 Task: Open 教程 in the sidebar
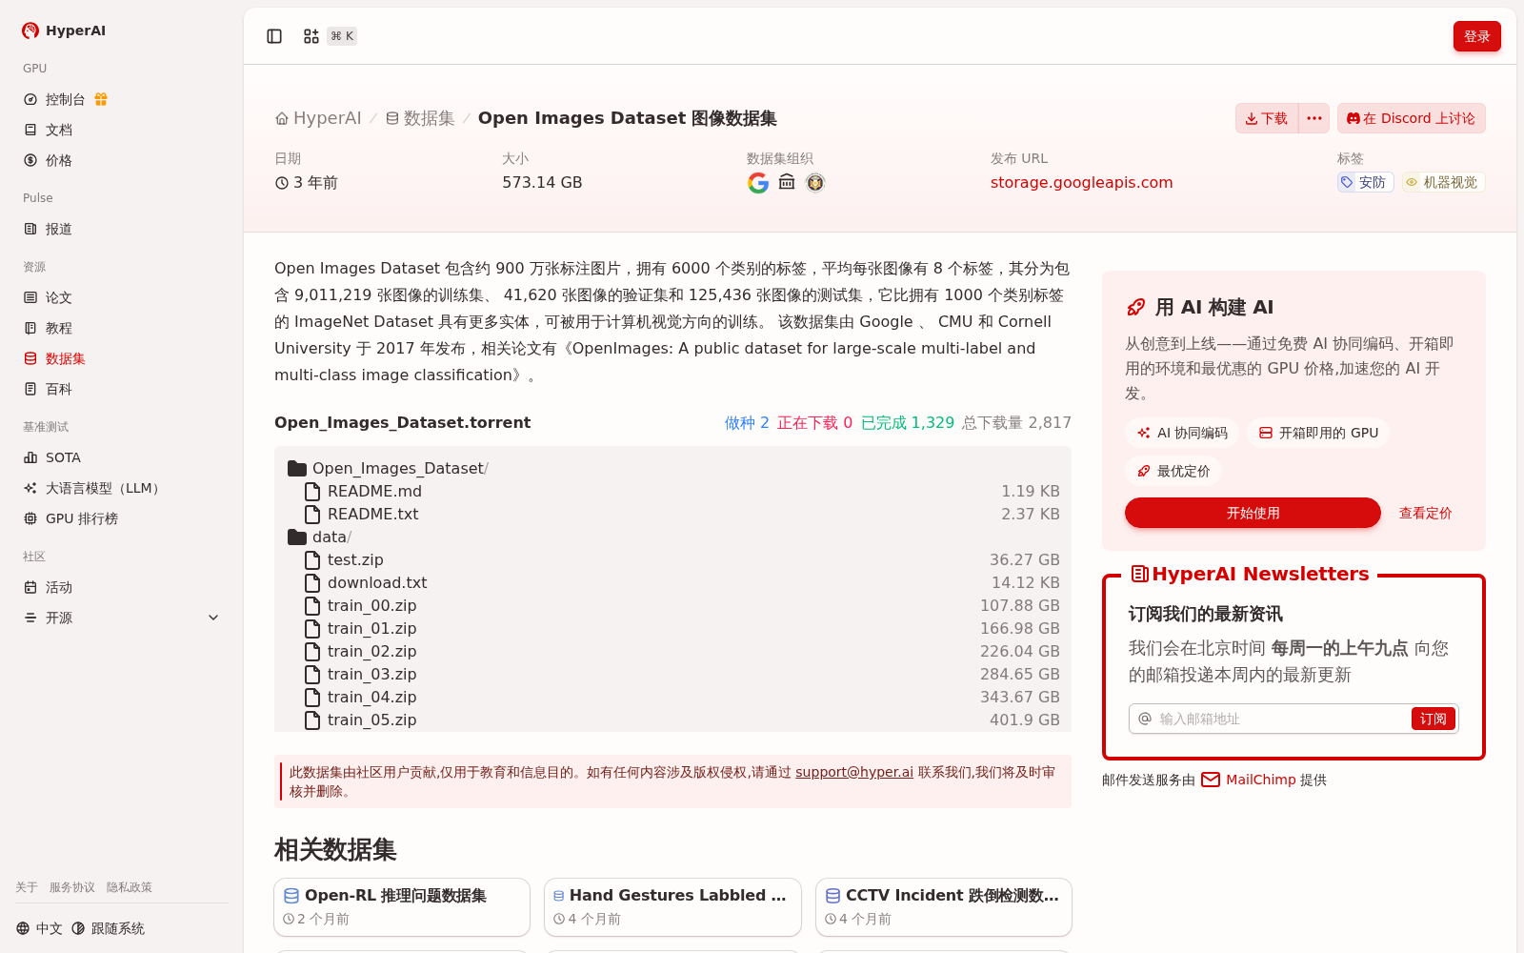[59, 328]
